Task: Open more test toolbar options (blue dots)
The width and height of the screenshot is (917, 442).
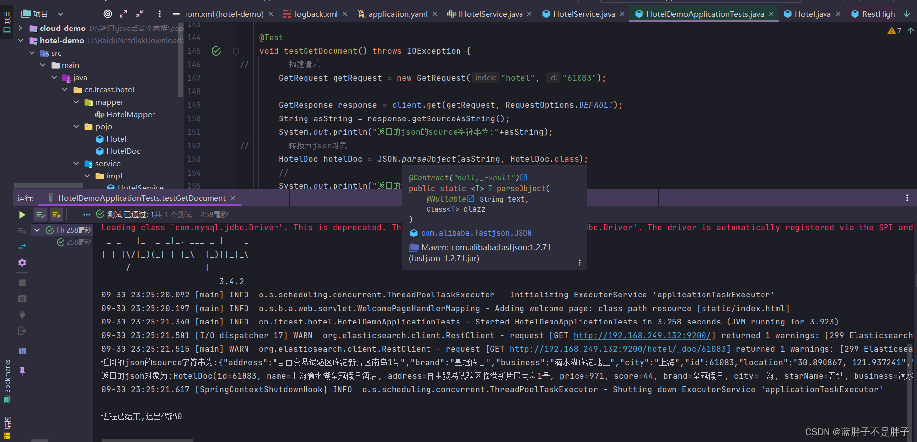Action: pyautogui.click(x=87, y=215)
